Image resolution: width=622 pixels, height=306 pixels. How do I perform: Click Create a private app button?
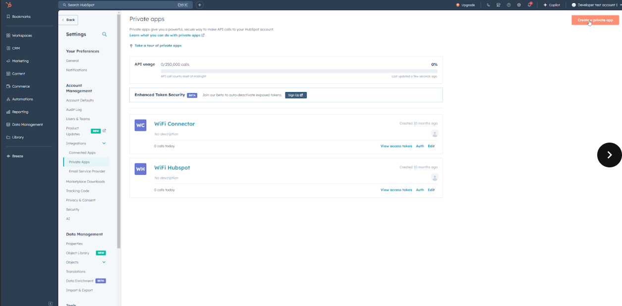coord(595,20)
